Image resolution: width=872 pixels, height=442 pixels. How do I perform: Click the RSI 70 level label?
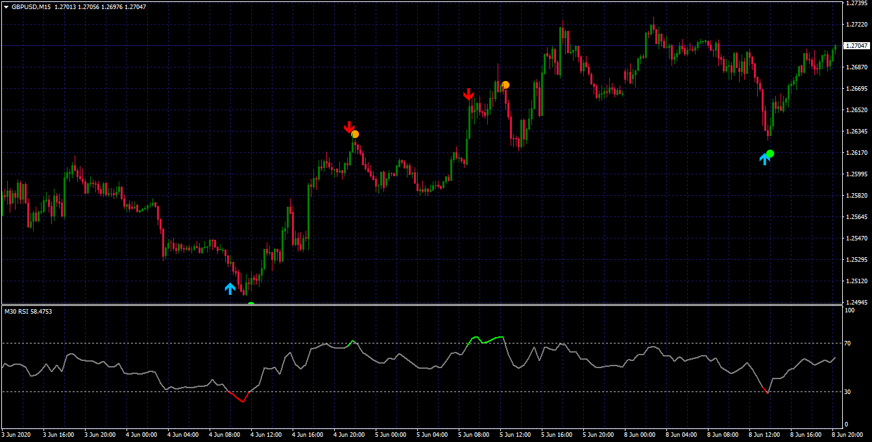pyautogui.click(x=848, y=343)
